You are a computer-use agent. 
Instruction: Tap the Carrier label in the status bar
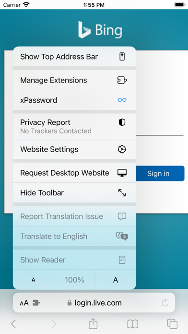coord(12,5)
